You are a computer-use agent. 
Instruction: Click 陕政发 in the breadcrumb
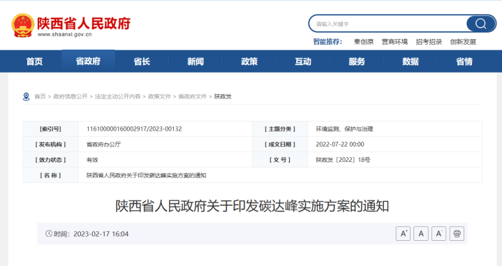[223, 96]
